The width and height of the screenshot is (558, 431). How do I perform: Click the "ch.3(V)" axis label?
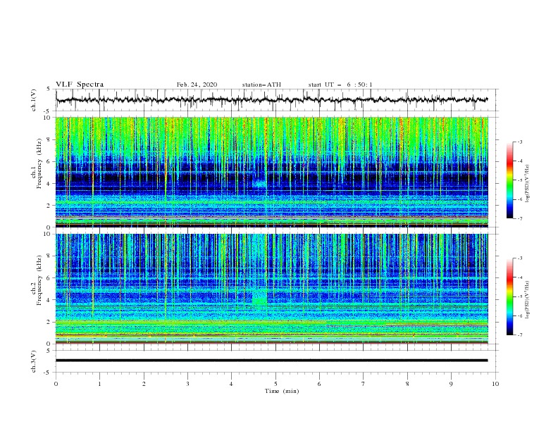click(x=34, y=361)
